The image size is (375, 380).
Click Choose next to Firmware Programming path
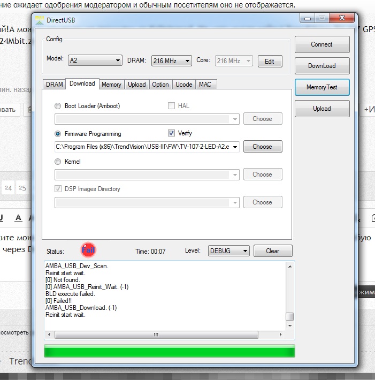(x=262, y=147)
